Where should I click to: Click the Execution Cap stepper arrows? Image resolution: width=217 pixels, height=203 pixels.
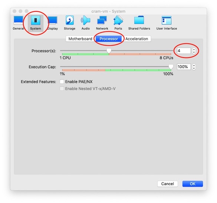(x=194, y=67)
